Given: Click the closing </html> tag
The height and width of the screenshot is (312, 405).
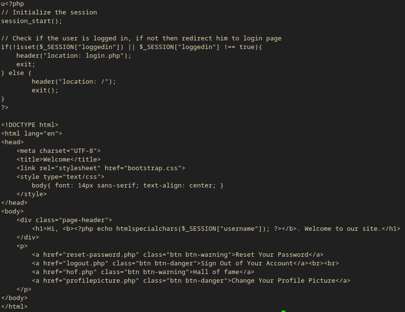Looking at the screenshot, I should pos(14,306).
